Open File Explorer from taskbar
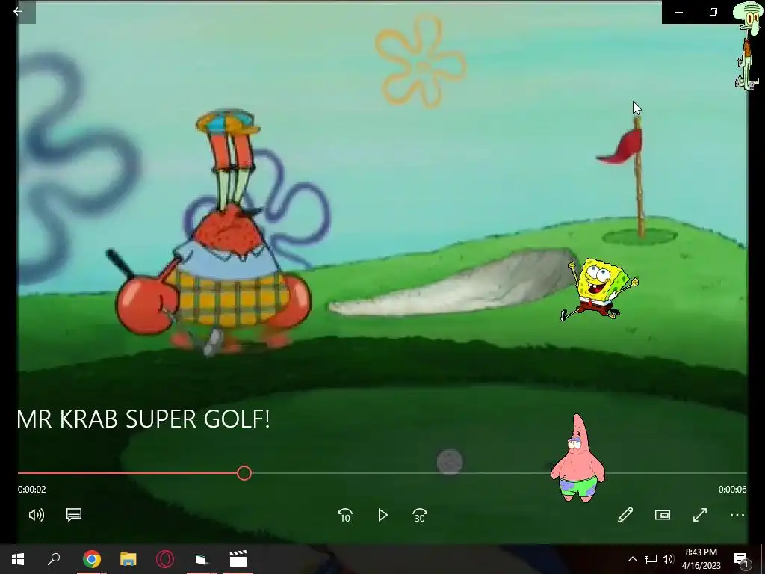Image resolution: width=765 pixels, height=574 pixels. 128,559
